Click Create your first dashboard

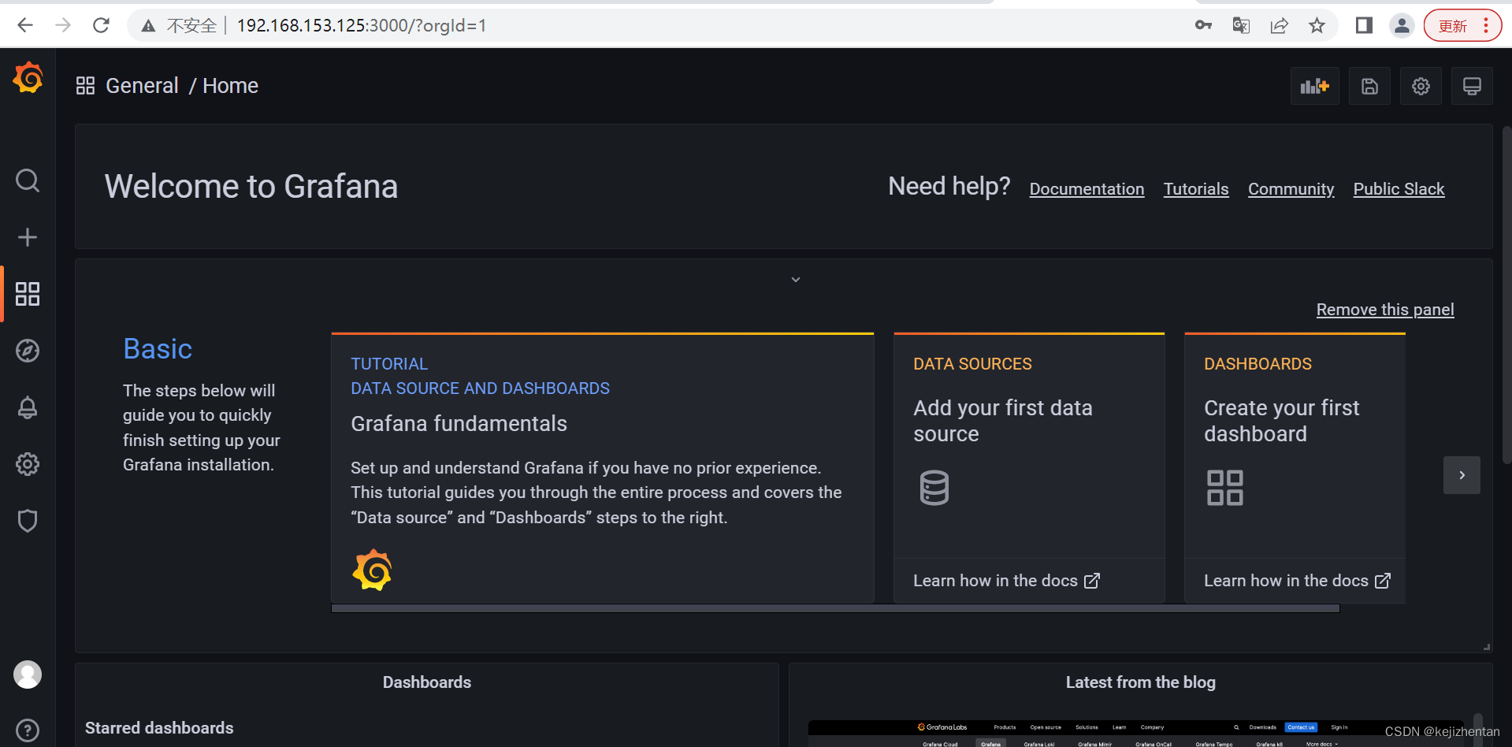pyautogui.click(x=1281, y=421)
